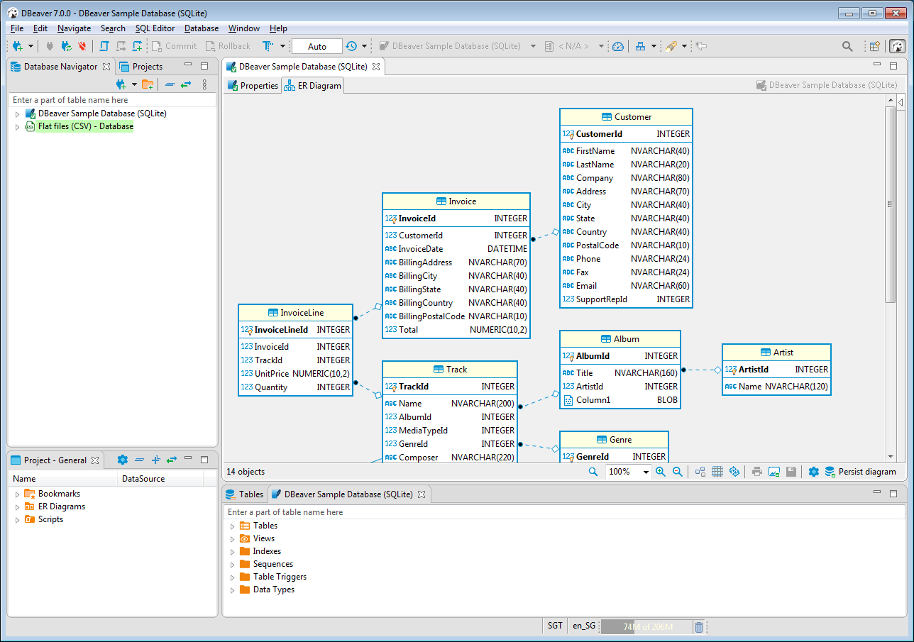This screenshot has height=642, width=914.
Task: Open the diagram zoom percentage dropdown
Action: pyautogui.click(x=646, y=472)
